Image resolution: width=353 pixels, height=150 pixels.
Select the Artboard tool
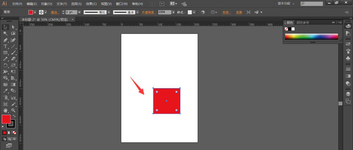point(5,104)
